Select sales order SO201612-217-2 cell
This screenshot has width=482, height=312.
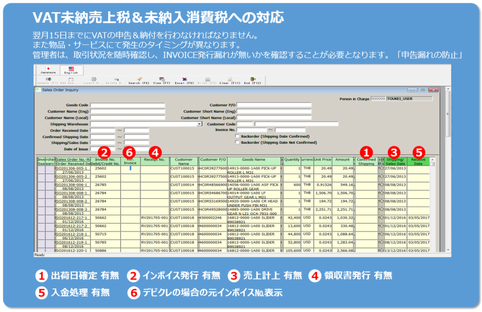(72, 226)
